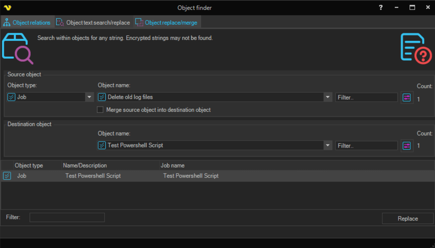
Task: Click the help document icon at top right
Action: [416, 48]
